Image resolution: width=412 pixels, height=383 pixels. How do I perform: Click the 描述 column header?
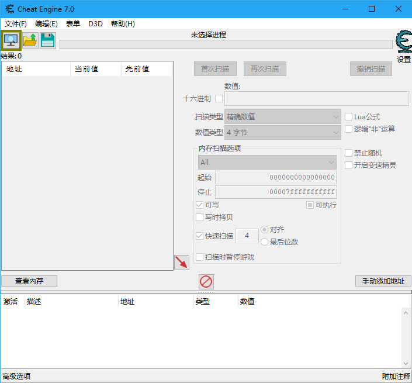pyautogui.click(x=71, y=302)
